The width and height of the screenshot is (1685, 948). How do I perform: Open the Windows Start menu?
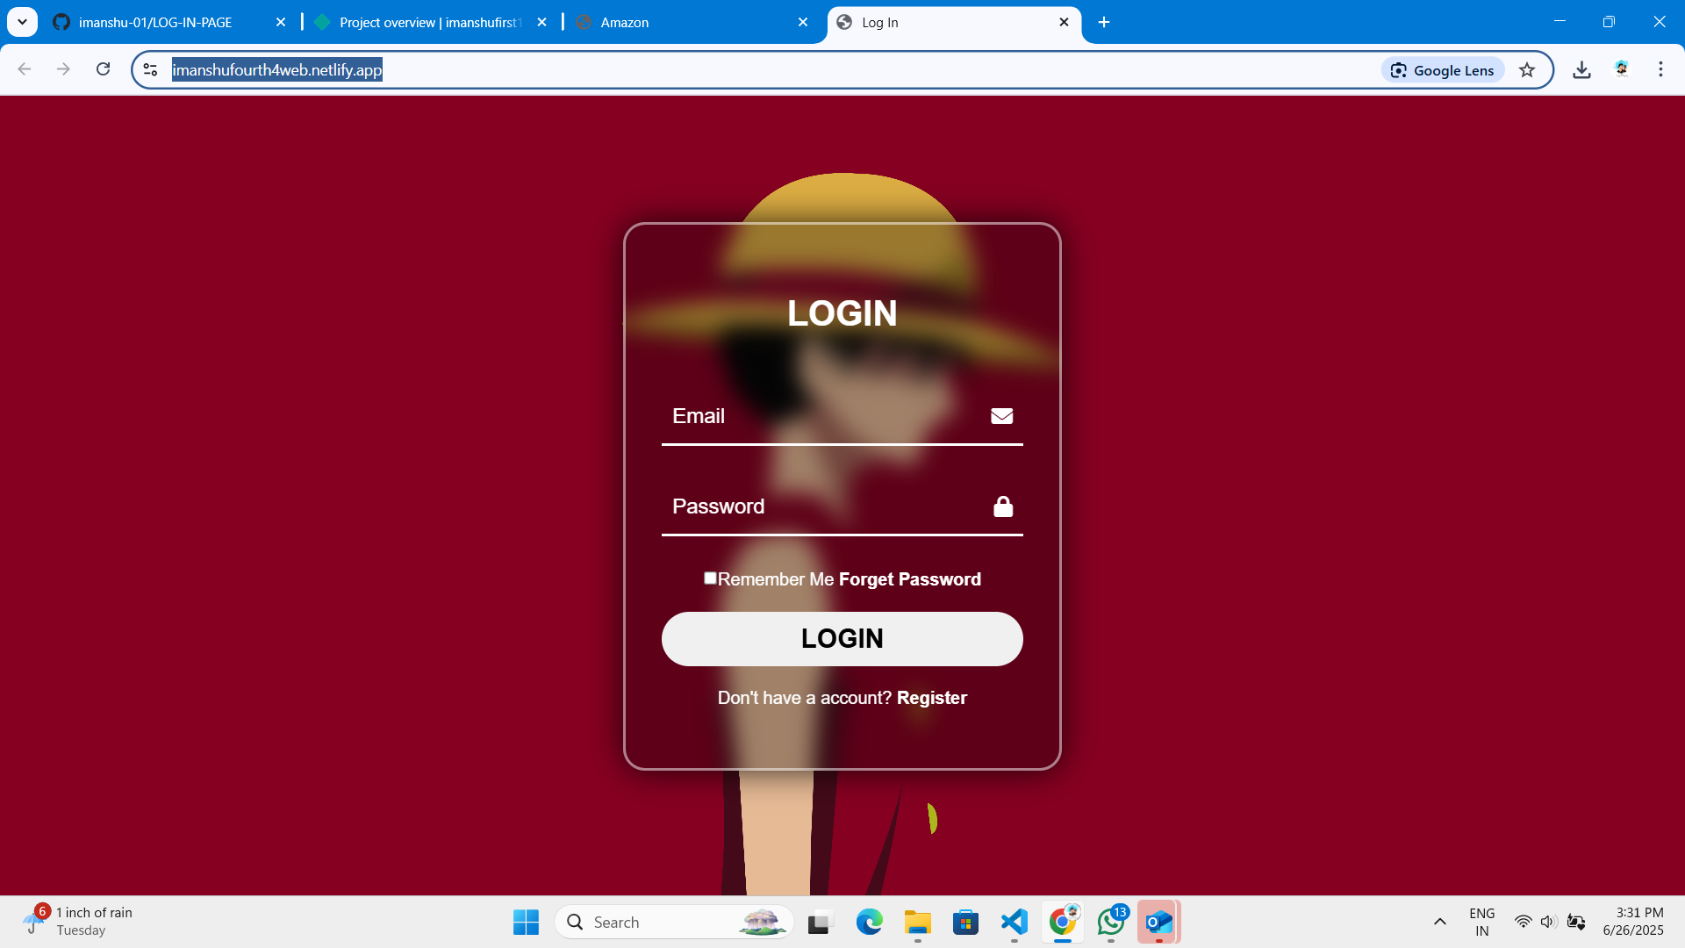tap(526, 923)
